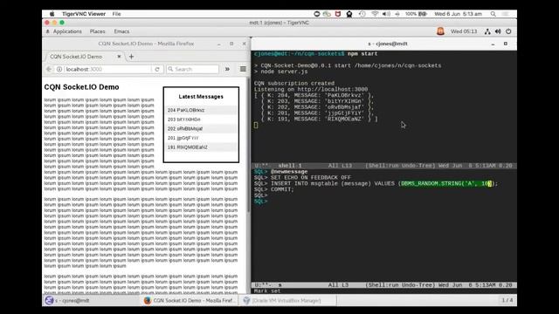Click the CQN subscription created line
The width and height of the screenshot is (559, 314).
(294, 84)
